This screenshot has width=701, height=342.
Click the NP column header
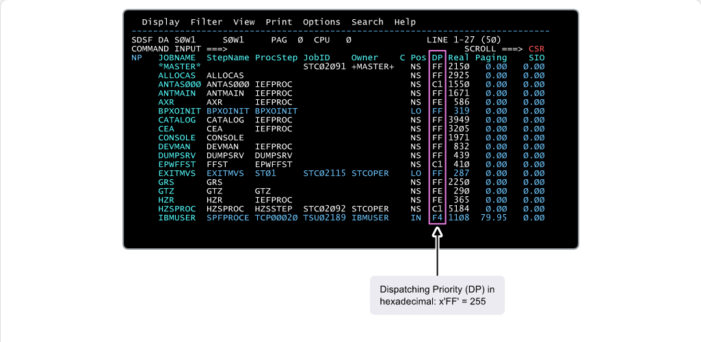[136, 57]
